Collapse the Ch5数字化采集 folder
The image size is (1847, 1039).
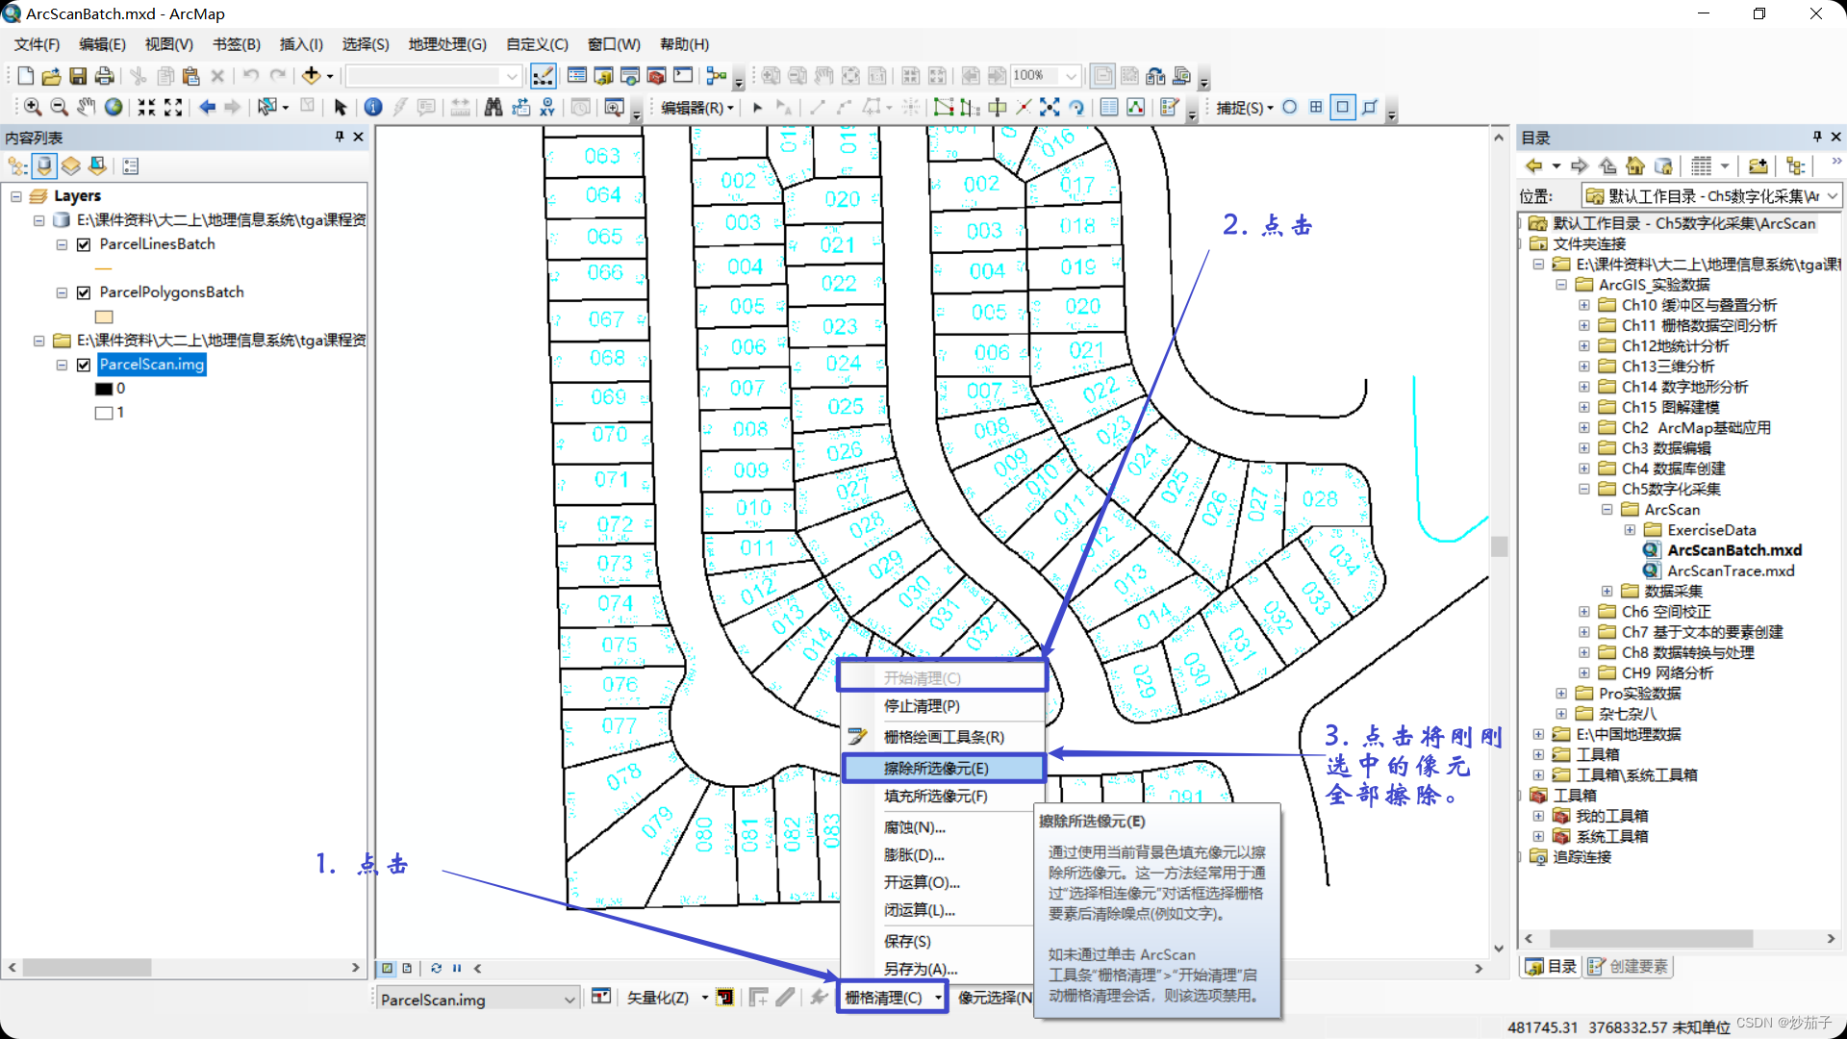click(1583, 489)
